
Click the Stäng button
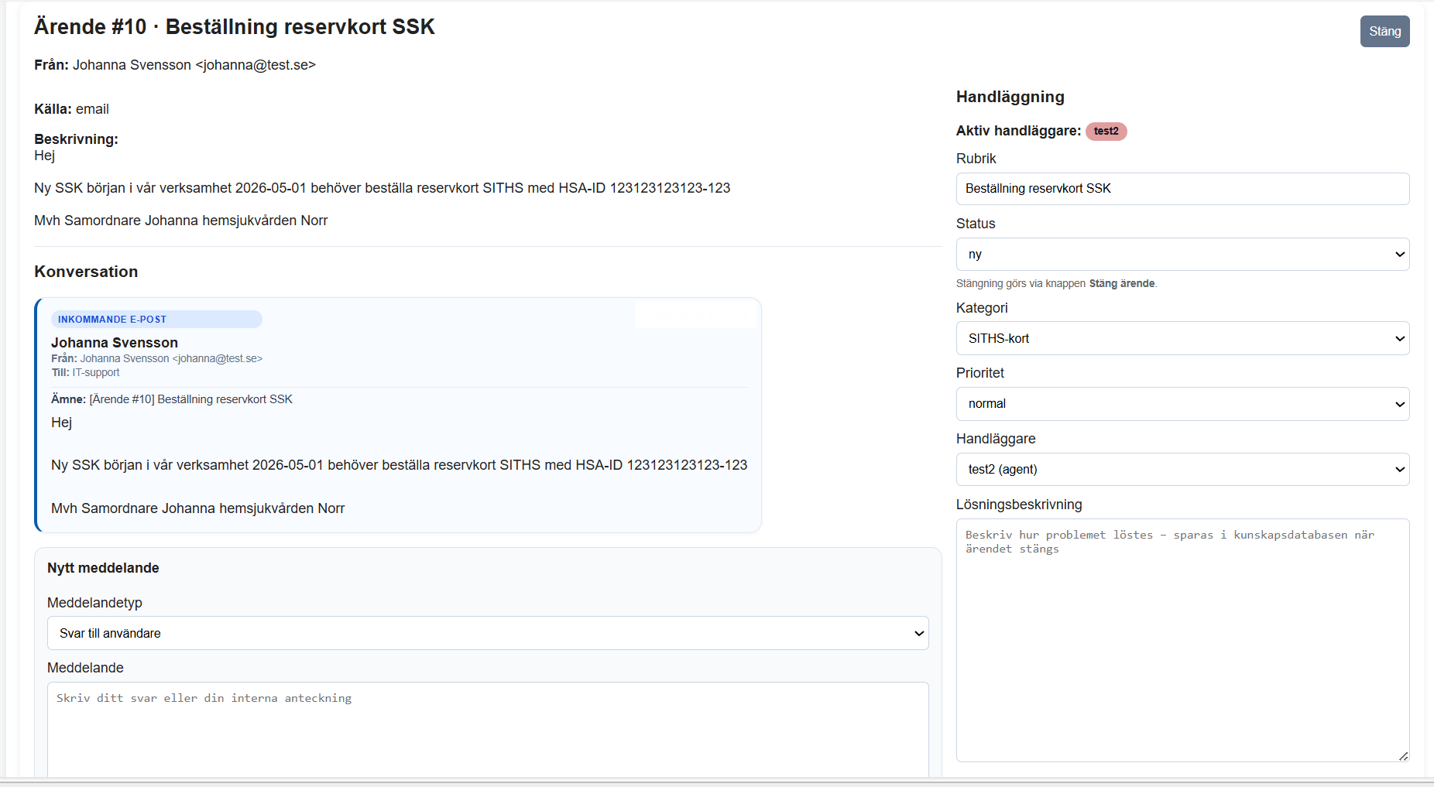click(x=1384, y=32)
